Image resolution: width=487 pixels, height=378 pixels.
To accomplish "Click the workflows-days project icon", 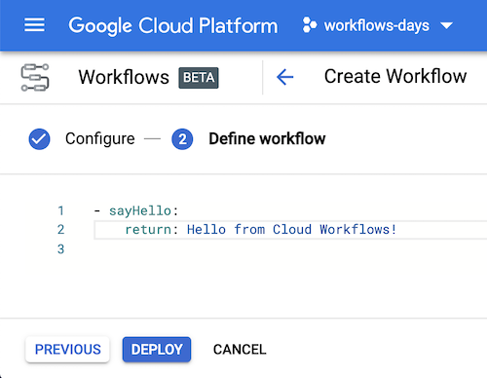I will [309, 25].
